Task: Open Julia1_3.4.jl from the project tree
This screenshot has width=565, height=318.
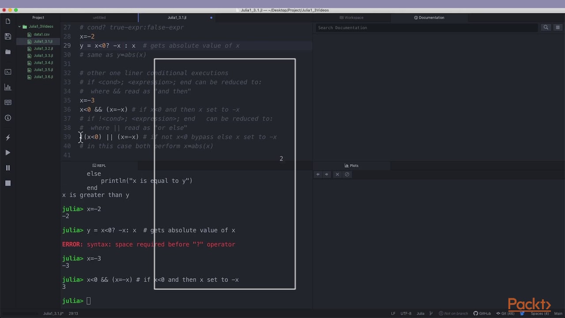Action: tap(43, 63)
